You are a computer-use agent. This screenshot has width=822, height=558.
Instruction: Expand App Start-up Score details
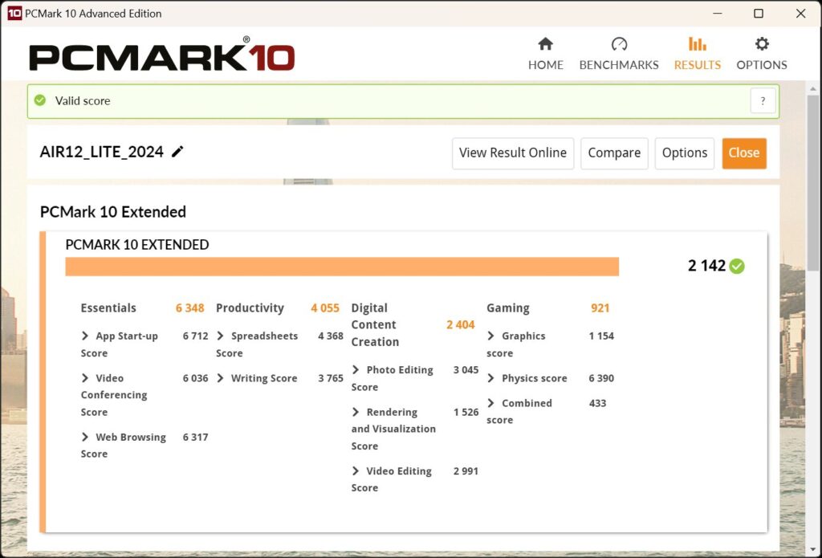click(85, 336)
